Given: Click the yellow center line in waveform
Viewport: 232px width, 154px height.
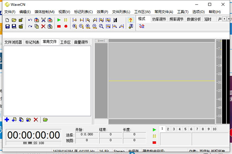Looking at the screenshot, I should pos(162,81).
